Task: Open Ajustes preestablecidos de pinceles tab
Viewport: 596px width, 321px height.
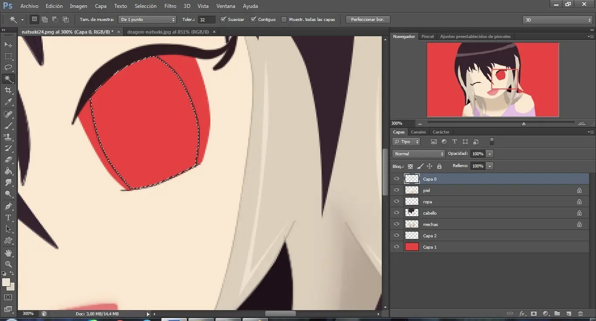Action: 476,36
